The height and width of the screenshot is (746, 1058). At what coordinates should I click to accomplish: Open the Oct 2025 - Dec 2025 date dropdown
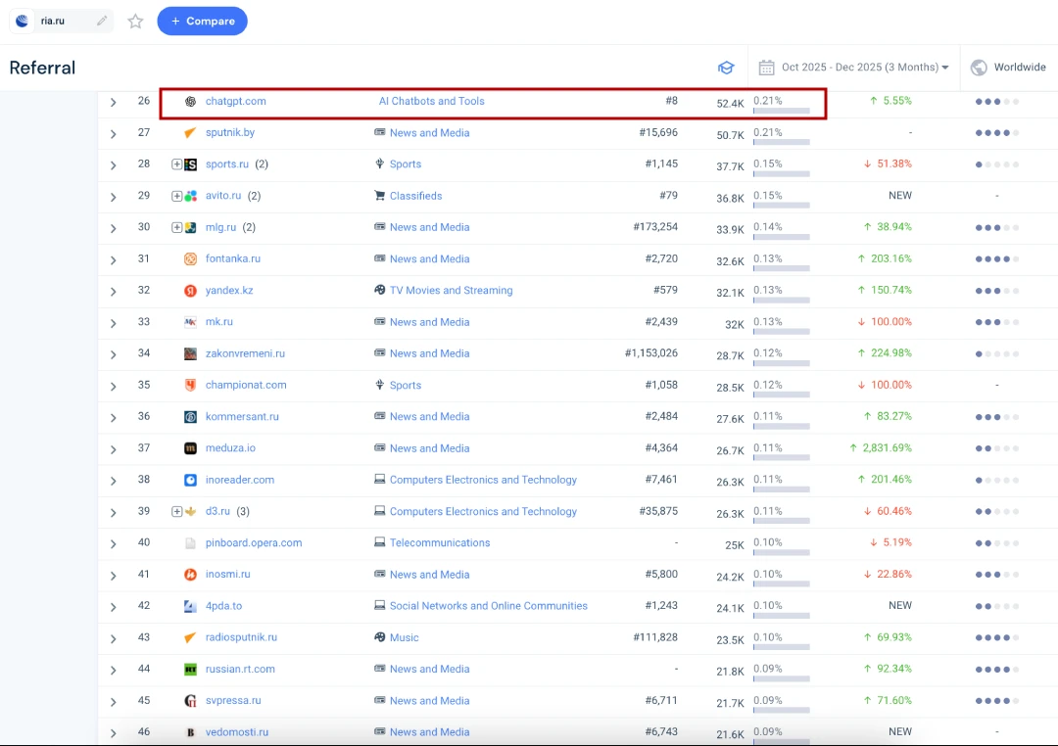[864, 68]
